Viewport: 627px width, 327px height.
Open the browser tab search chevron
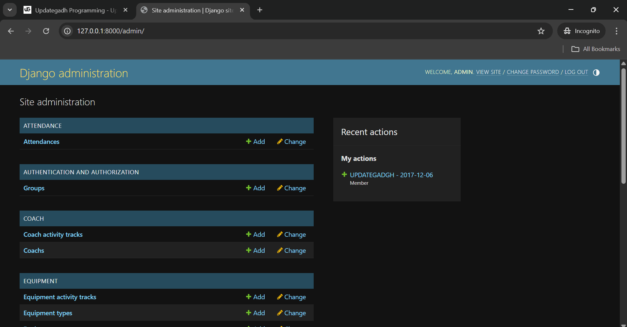tap(9, 9)
